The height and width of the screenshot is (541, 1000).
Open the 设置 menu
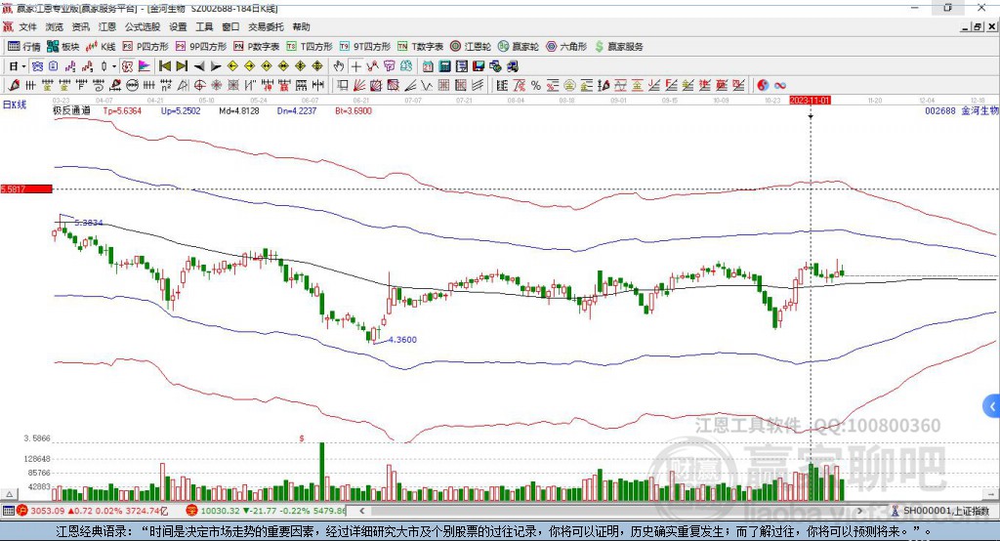pos(178,26)
